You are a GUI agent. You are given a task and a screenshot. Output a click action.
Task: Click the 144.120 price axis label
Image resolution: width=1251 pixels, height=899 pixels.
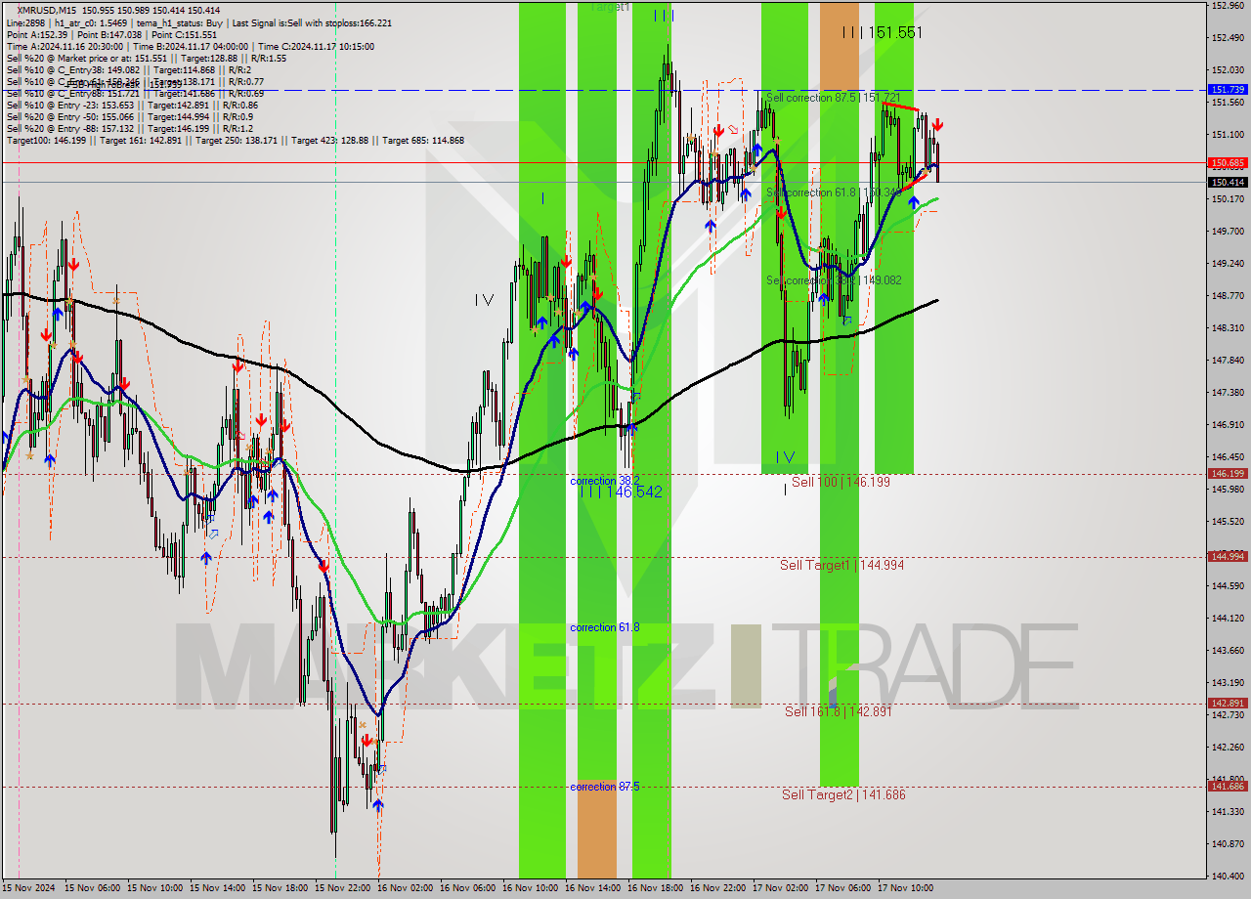tap(1228, 618)
